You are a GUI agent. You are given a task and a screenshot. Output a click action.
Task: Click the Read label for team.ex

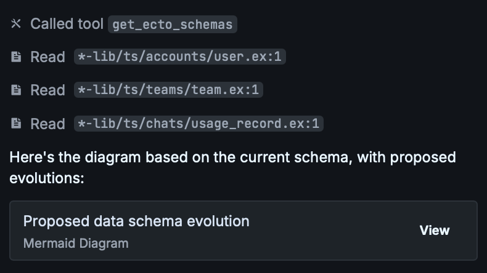coord(47,90)
